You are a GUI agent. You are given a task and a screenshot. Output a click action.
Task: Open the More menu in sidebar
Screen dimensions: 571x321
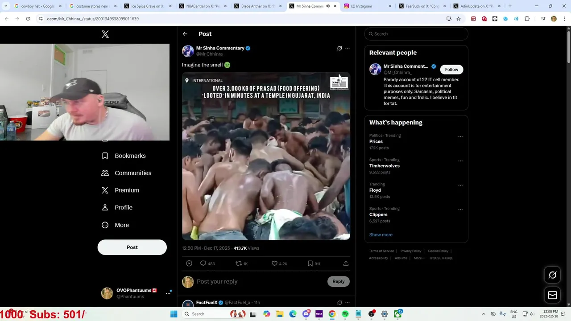[115, 225]
